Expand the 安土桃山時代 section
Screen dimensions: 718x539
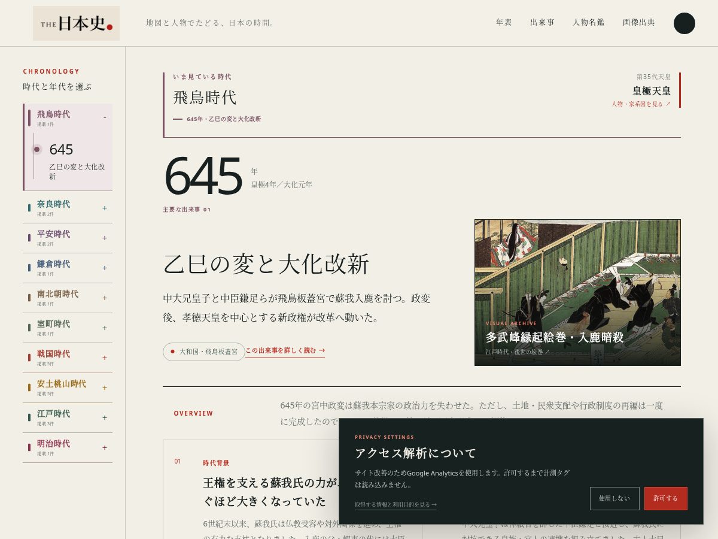click(x=68, y=387)
